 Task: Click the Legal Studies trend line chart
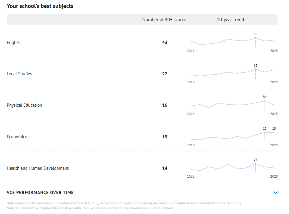[x=232, y=73]
